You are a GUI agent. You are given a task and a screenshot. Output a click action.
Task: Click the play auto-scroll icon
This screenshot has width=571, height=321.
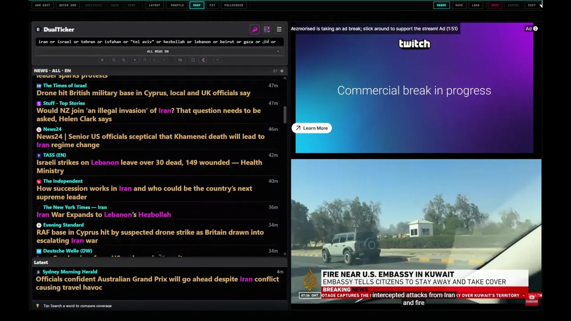point(135,60)
